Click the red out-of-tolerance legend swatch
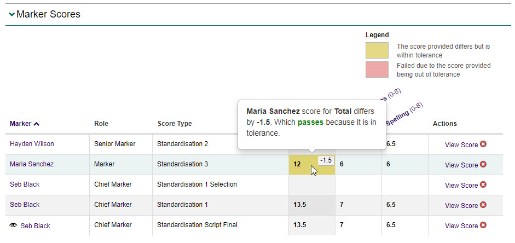Image resolution: width=515 pixels, height=243 pixels. tap(377, 70)
